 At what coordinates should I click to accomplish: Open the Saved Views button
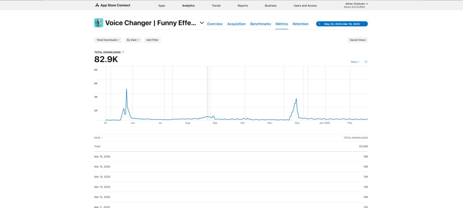pyautogui.click(x=357, y=40)
